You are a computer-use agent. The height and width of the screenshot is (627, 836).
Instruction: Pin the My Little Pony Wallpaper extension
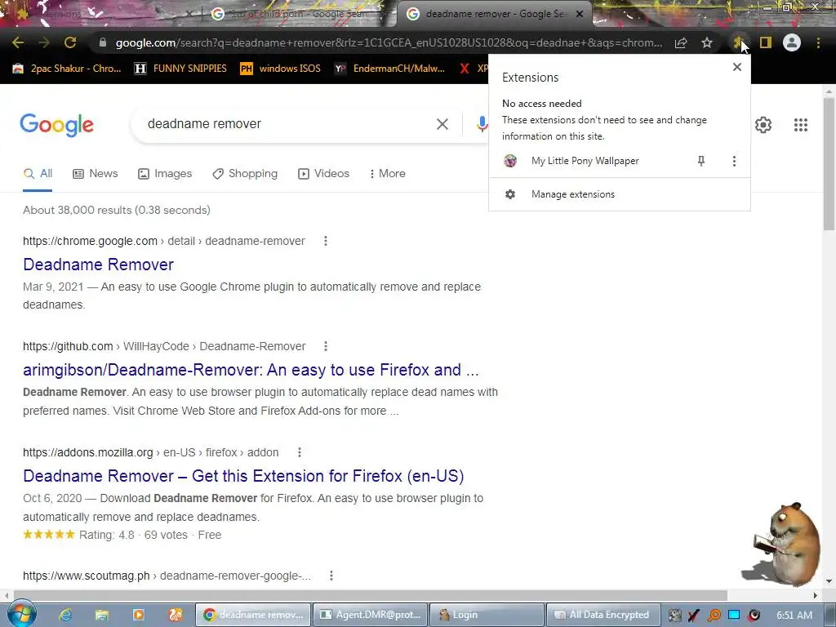pyautogui.click(x=701, y=161)
